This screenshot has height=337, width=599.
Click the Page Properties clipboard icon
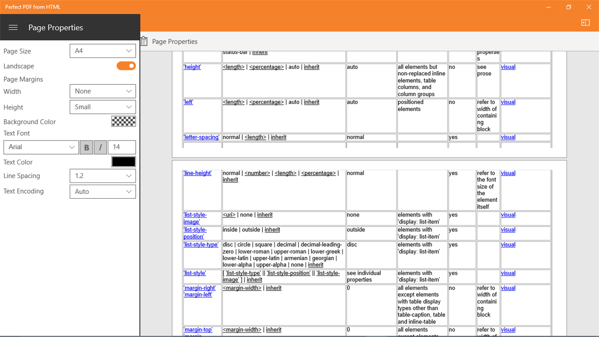tap(143, 41)
